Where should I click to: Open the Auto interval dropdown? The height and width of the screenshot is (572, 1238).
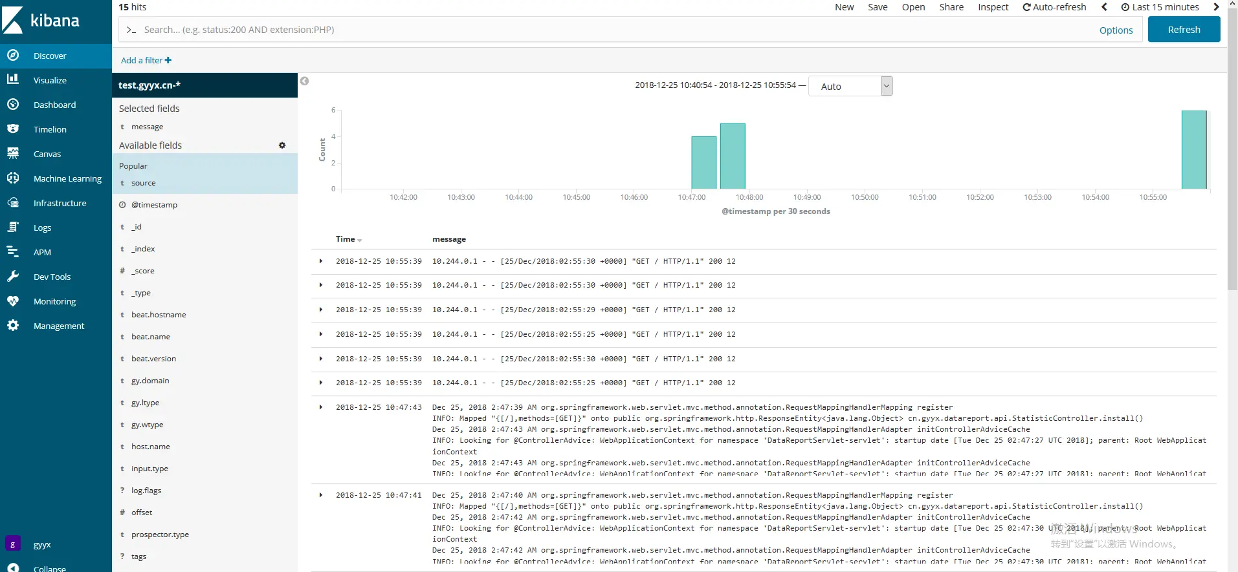point(850,86)
